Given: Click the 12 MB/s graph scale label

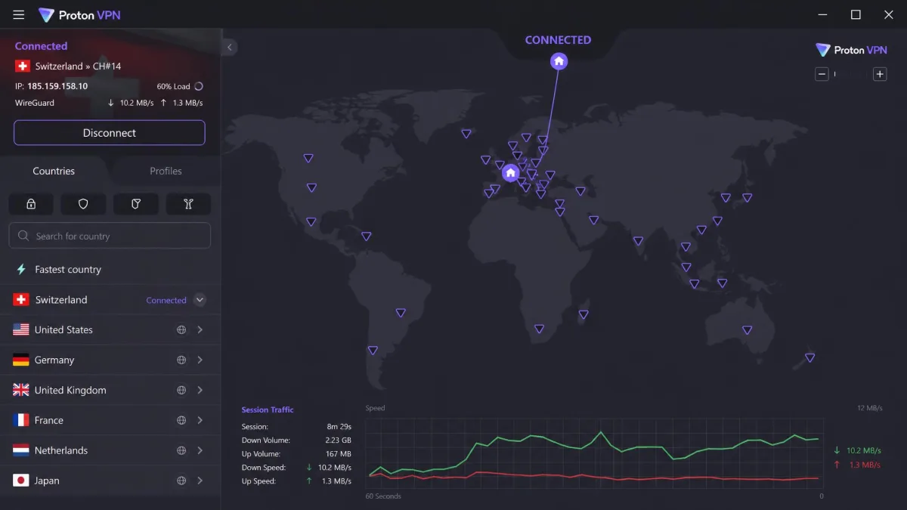Looking at the screenshot, I should coord(869,408).
